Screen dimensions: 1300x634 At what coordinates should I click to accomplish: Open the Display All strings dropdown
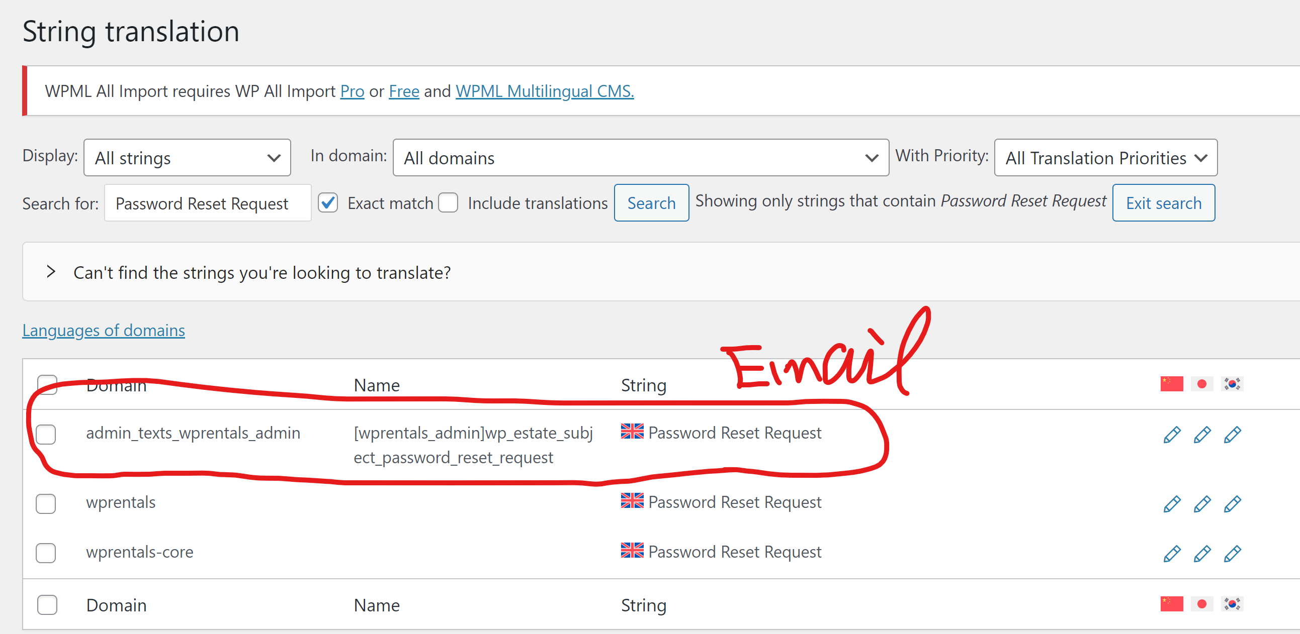pyautogui.click(x=187, y=158)
